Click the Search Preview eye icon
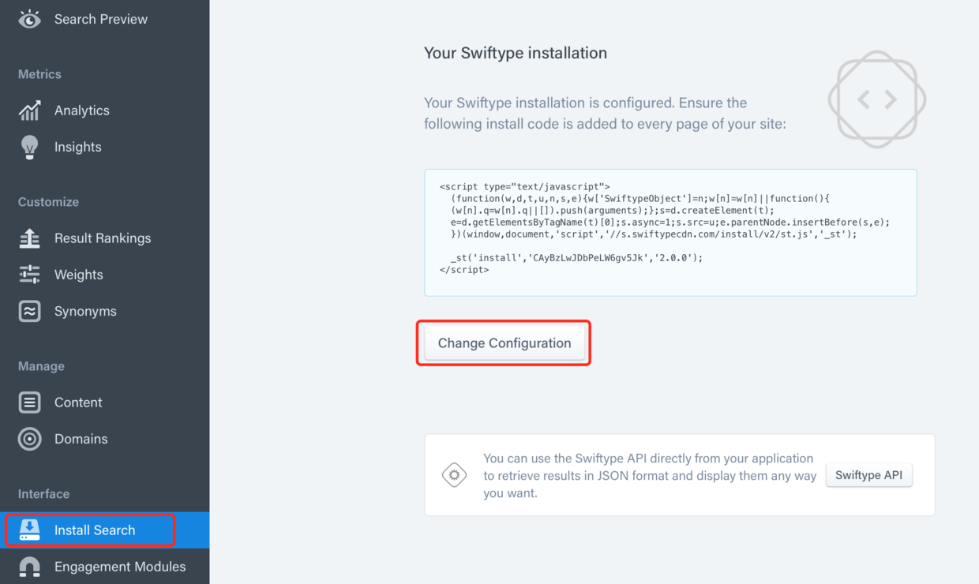Viewport: 979px width, 584px height. [x=29, y=18]
